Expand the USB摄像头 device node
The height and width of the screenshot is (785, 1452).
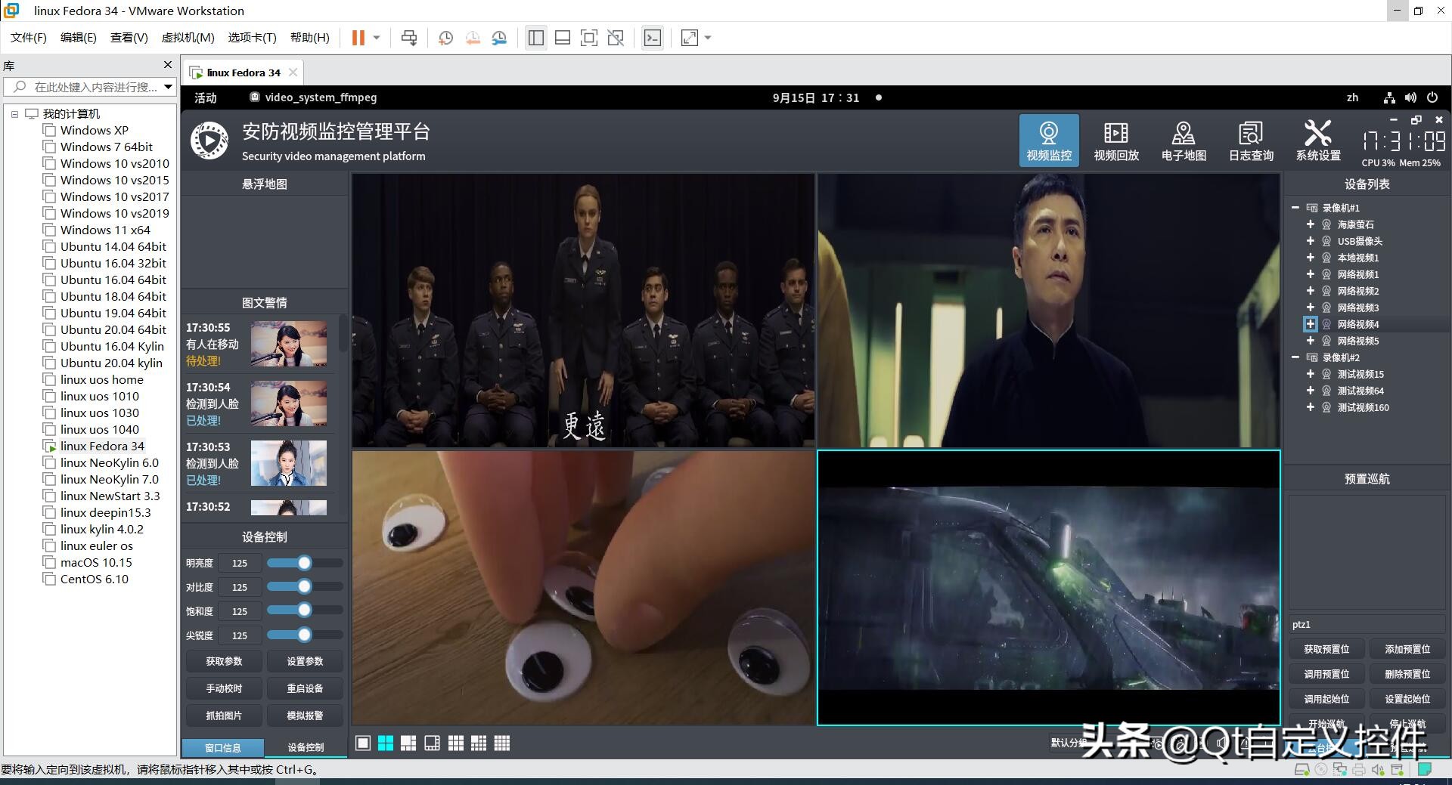(x=1311, y=241)
